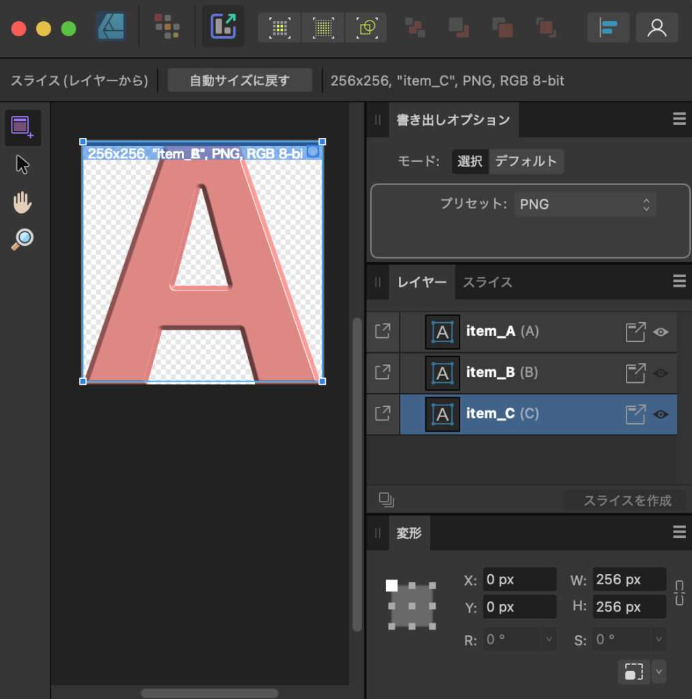Show the item_B layer
Image resolution: width=692 pixels, height=699 pixels.
[x=661, y=373]
